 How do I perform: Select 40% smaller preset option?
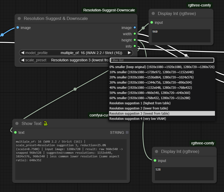point(162,87)
